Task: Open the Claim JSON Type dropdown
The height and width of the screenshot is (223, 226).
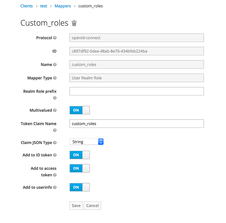Action: [x=86, y=142]
